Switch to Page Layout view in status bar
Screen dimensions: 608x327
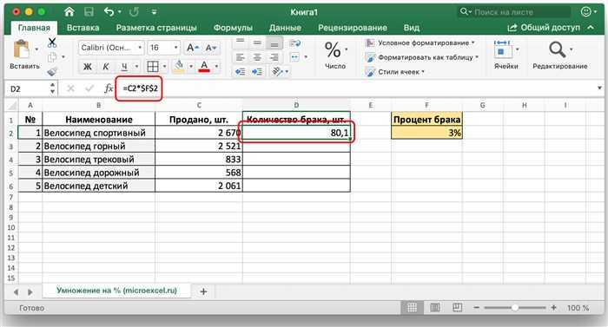[x=434, y=308]
